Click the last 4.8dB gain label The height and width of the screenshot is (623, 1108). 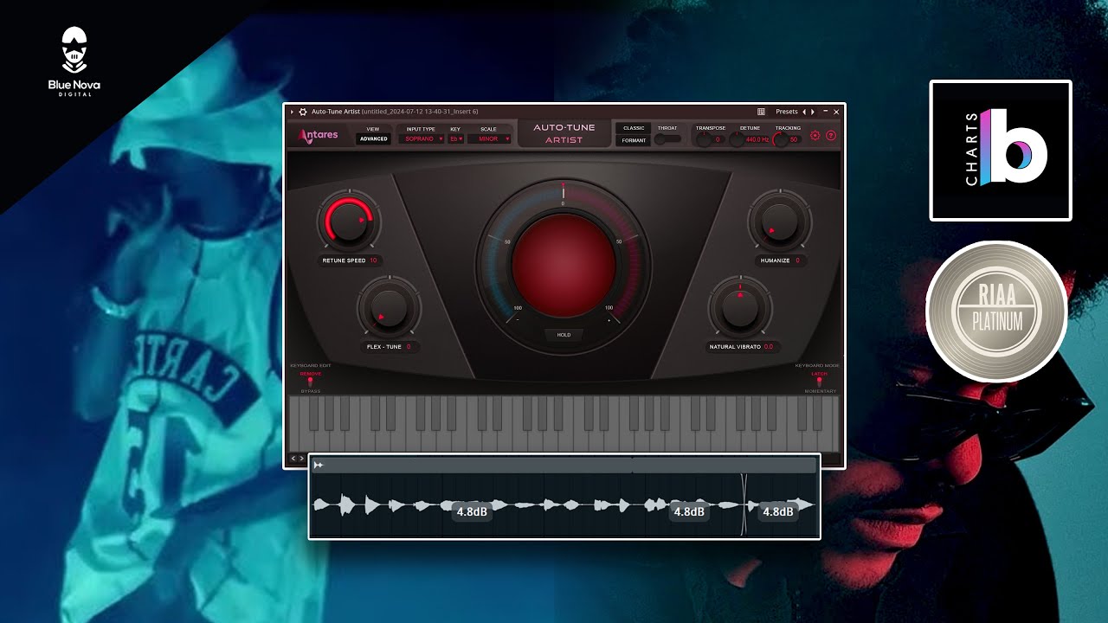pyautogui.click(x=777, y=511)
